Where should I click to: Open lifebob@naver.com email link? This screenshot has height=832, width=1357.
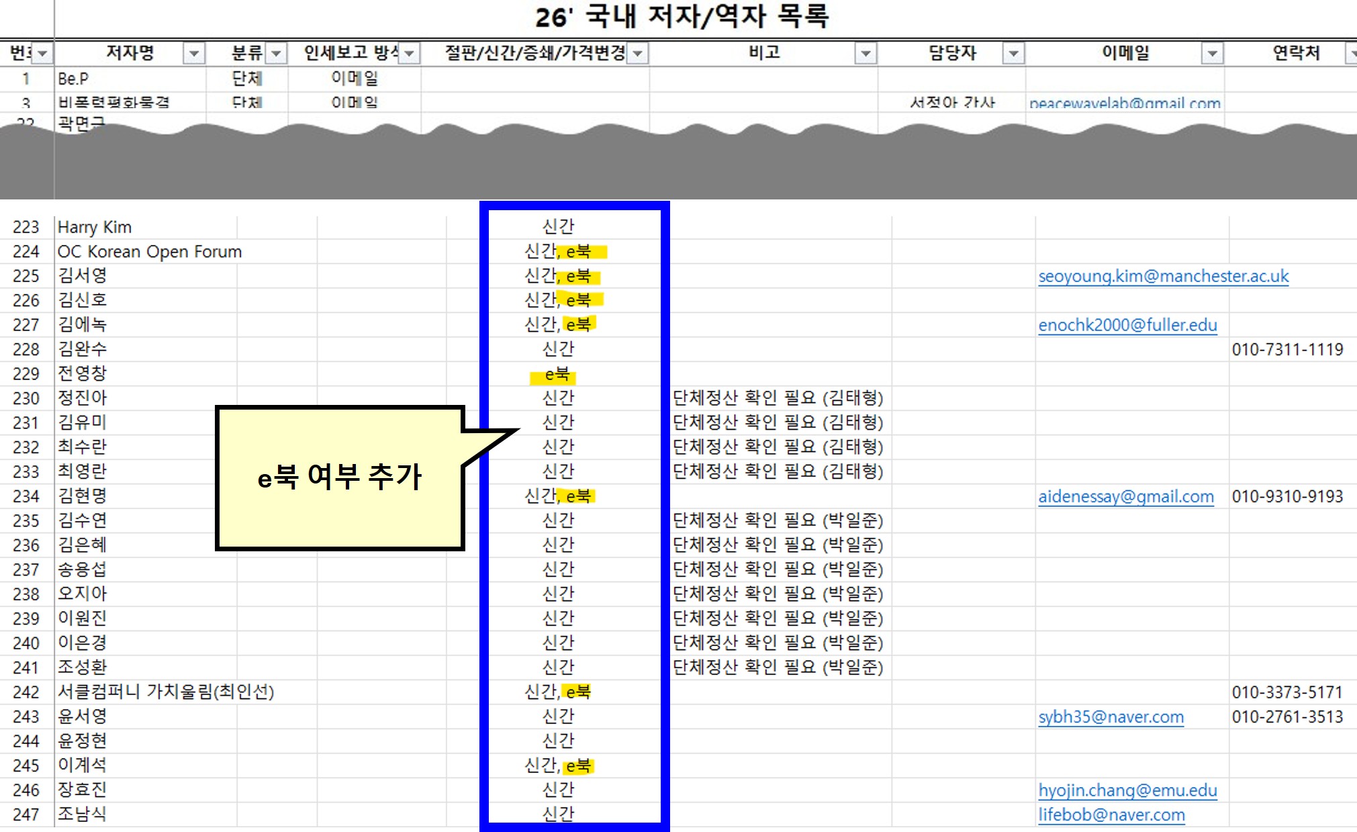(1111, 815)
